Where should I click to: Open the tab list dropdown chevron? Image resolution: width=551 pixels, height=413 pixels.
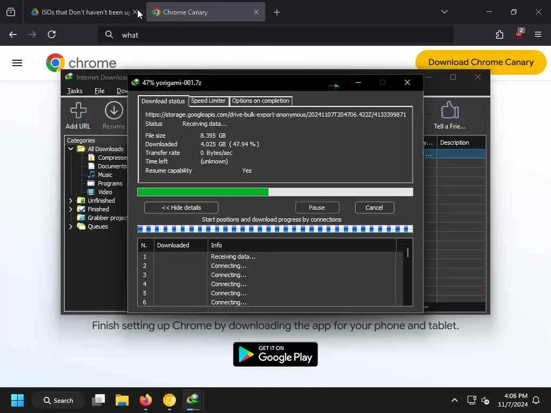pyautogui.click(x=444, y=12)
